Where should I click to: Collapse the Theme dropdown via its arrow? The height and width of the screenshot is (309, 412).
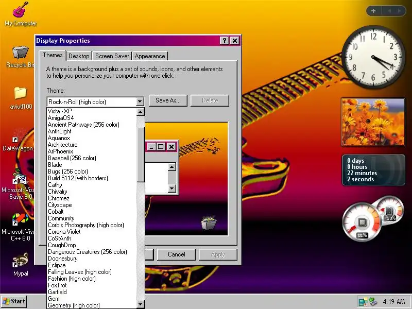140,101
